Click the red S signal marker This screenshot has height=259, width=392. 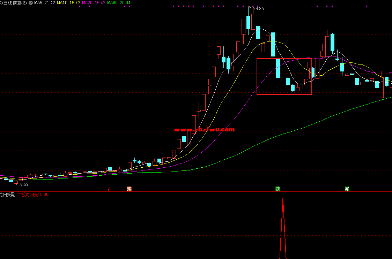point(109,189)
